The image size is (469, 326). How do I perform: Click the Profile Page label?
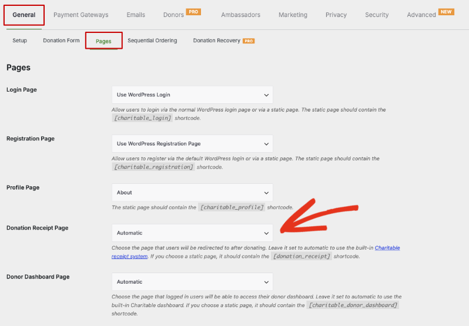coord(23,187)
